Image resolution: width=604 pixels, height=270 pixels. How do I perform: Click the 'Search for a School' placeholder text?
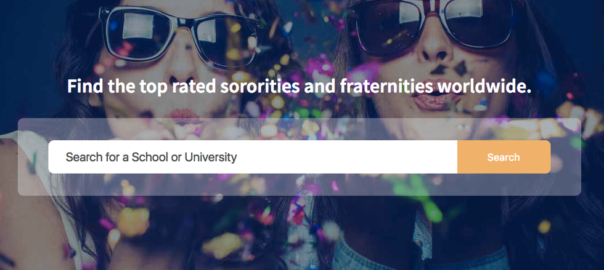tap(151, 157)
